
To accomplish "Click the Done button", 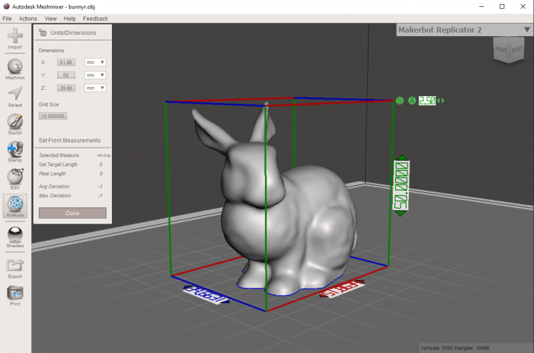I will coord(72,213).
